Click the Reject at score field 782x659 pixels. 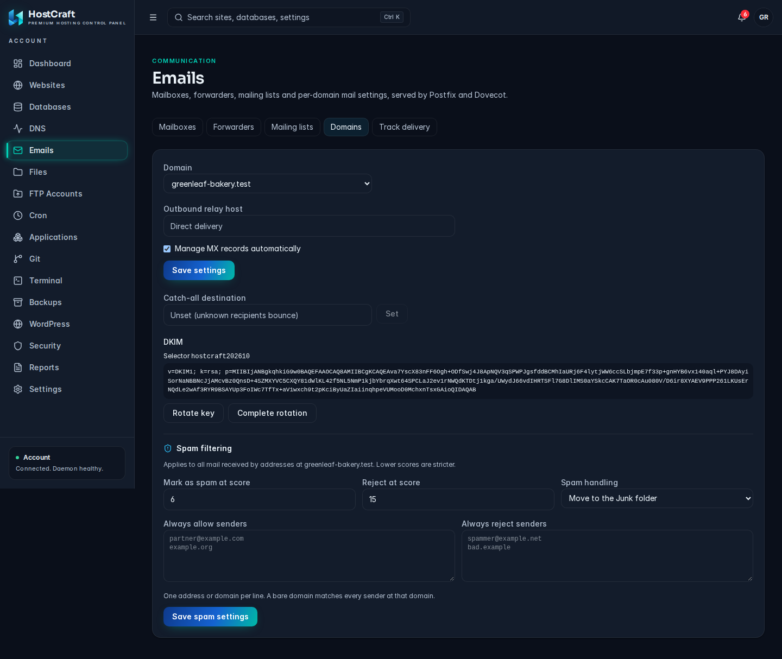458,499
